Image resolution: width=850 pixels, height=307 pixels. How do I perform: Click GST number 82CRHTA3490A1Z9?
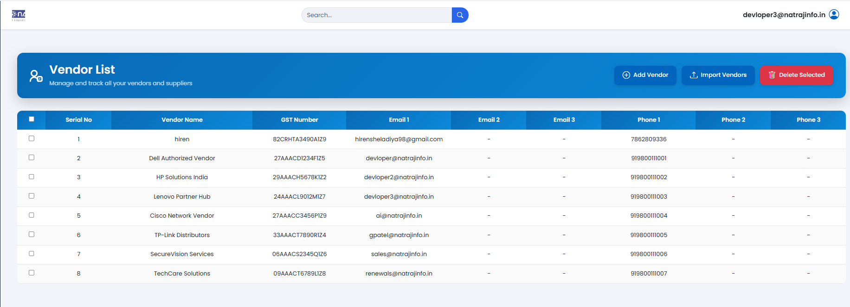click(299, 139)
